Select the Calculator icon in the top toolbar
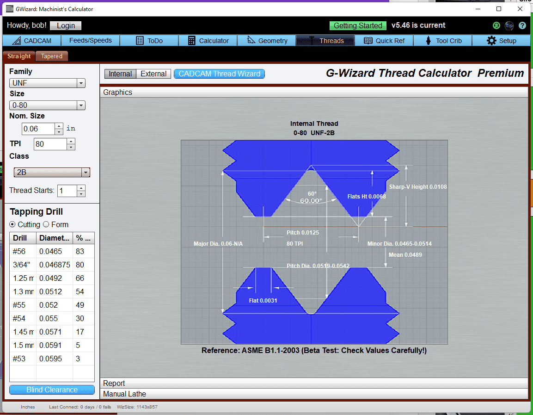This screenshot has width=533, height=415. coord(191,40)
